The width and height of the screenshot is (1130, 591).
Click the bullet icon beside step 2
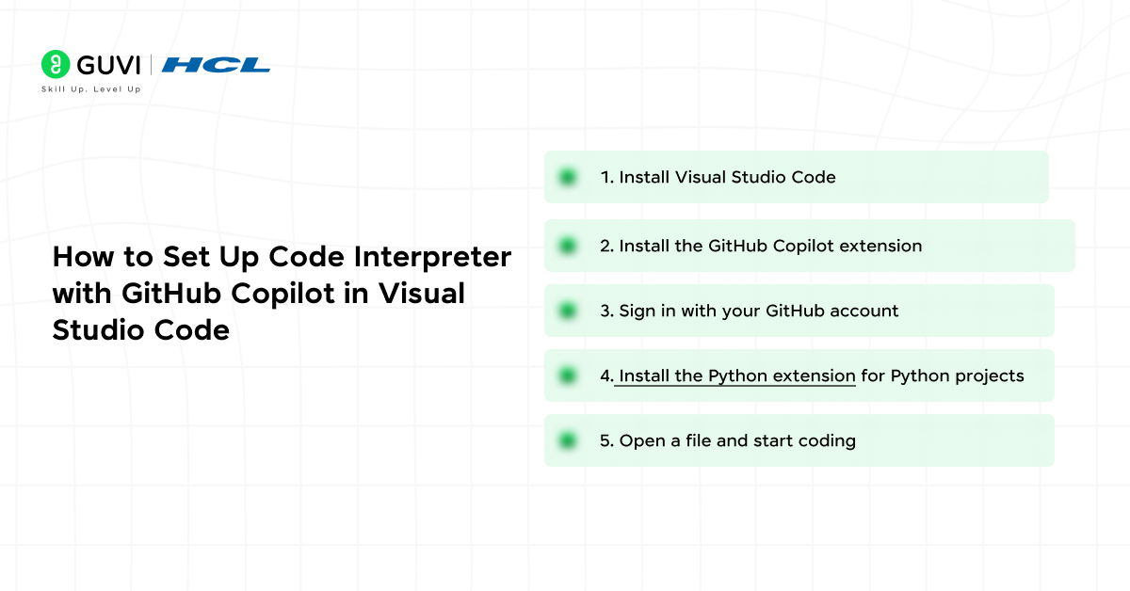pyautogui.click(x=567, y=246)
